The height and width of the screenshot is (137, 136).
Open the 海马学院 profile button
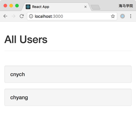[126, 6]
